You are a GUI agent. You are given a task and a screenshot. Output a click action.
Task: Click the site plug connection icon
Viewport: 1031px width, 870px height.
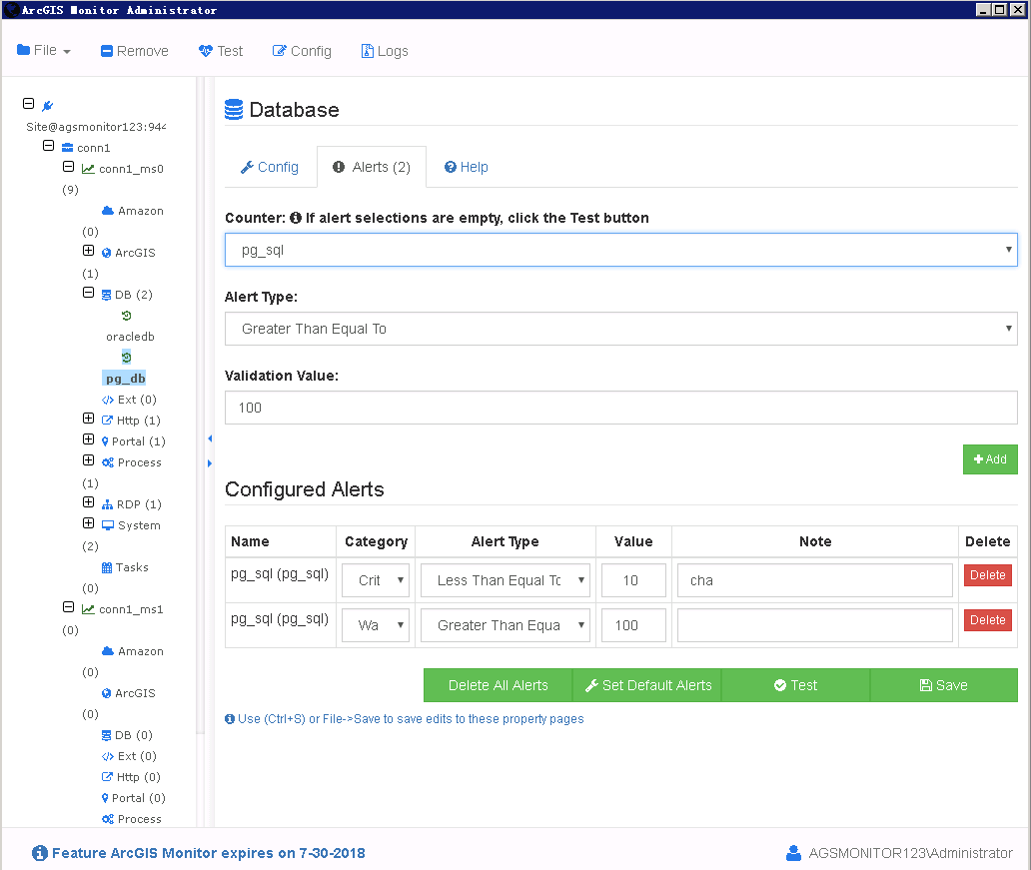[47, 105]
